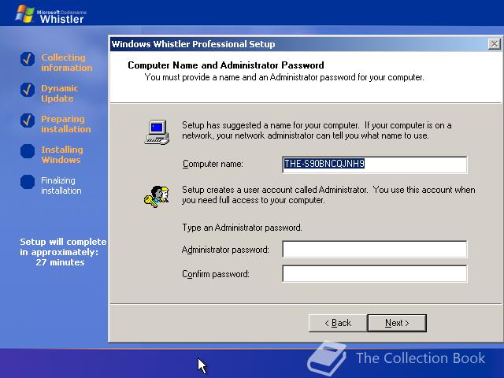Click the 'Installing Windows' step text
Image resolution: width=504 pixels, height=378 pixels.
[x=62, y=154]
